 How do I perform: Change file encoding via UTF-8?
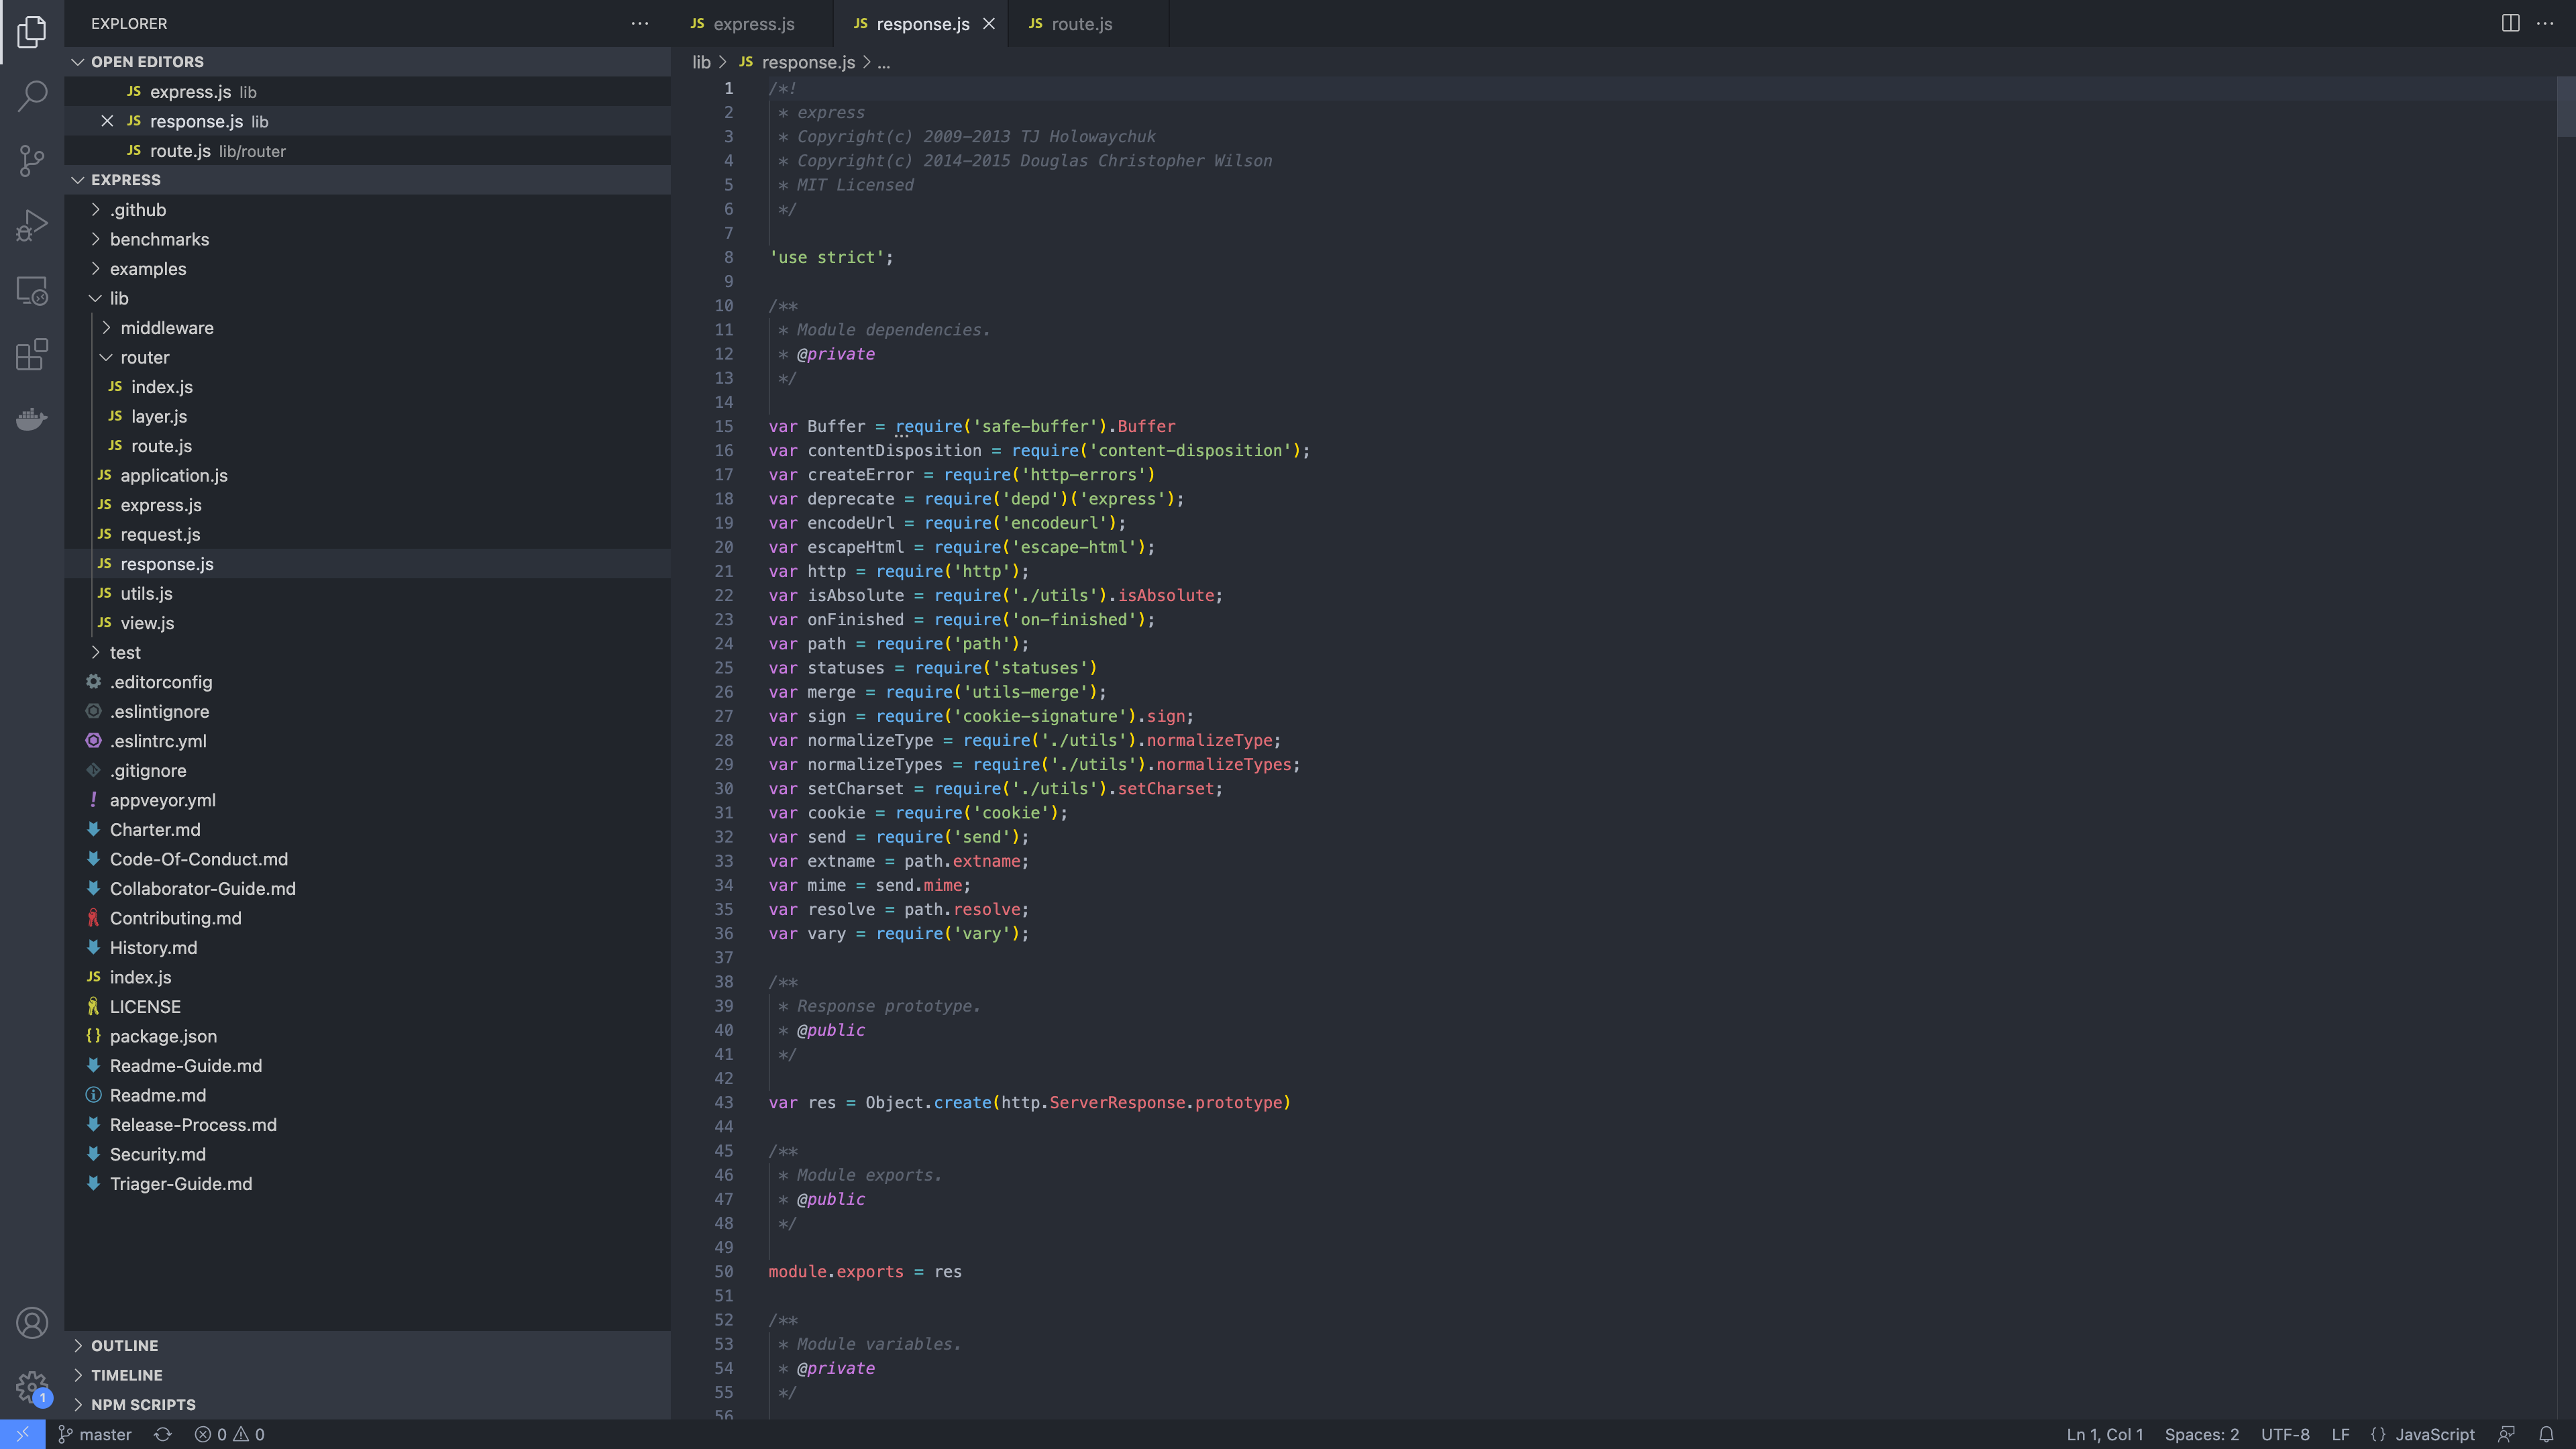click(x=2285, y=1434)
